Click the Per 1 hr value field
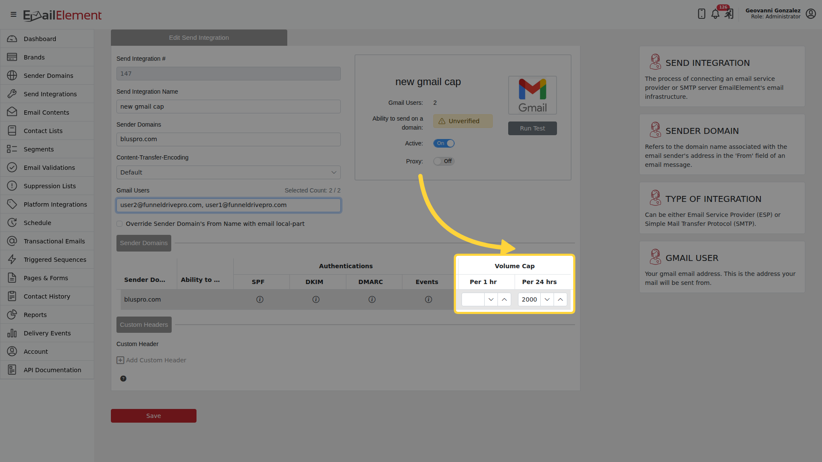Viewport: 822px width, 462px height. [x=473, y=299]
